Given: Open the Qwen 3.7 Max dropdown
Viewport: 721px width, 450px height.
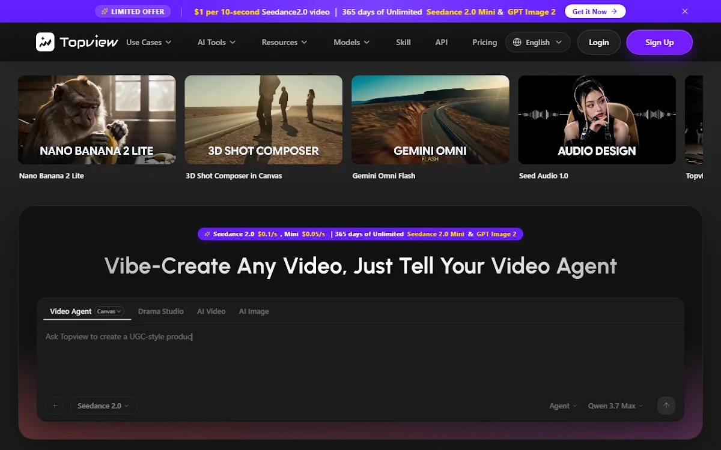Looking at the screenshot, I should click(615, 406).
